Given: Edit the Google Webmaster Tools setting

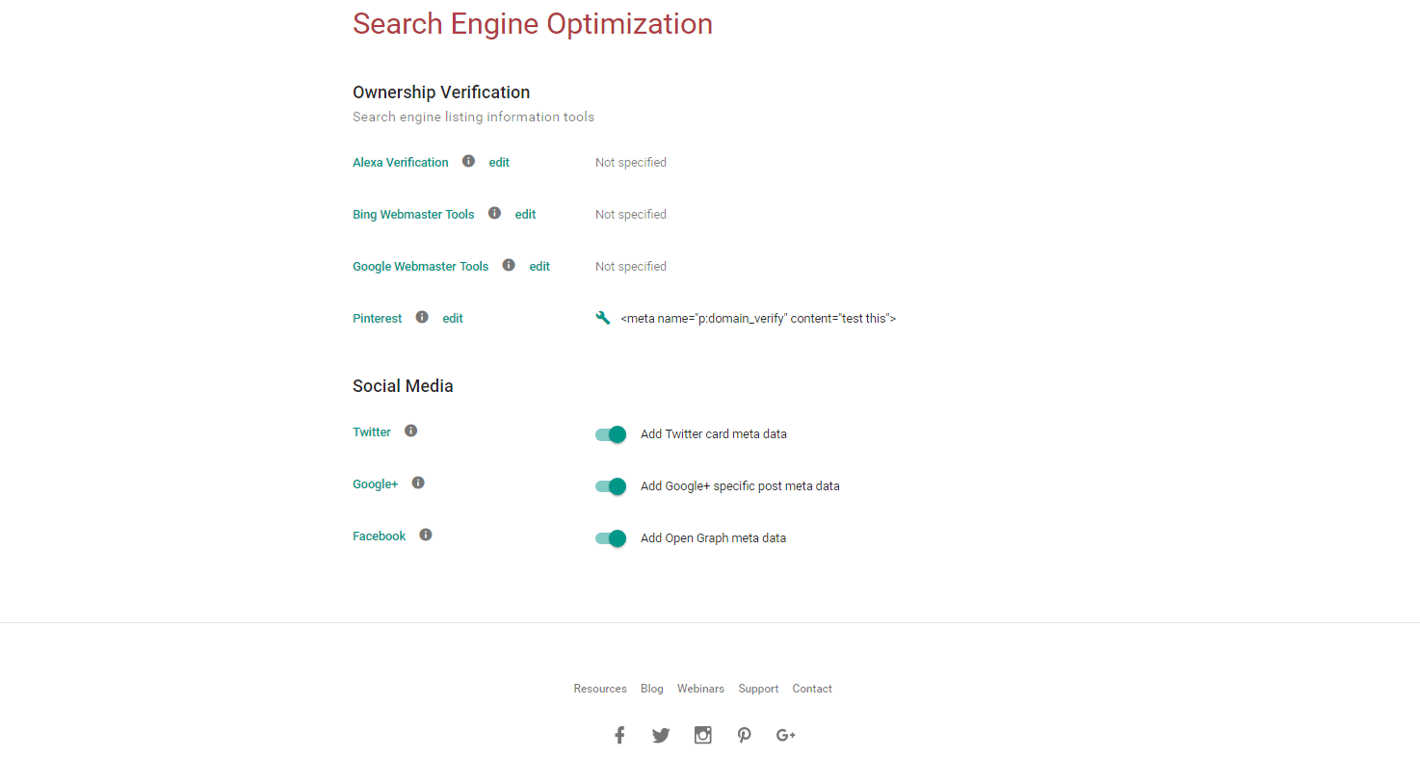Looking at the screenshot, I should [539, 267].
